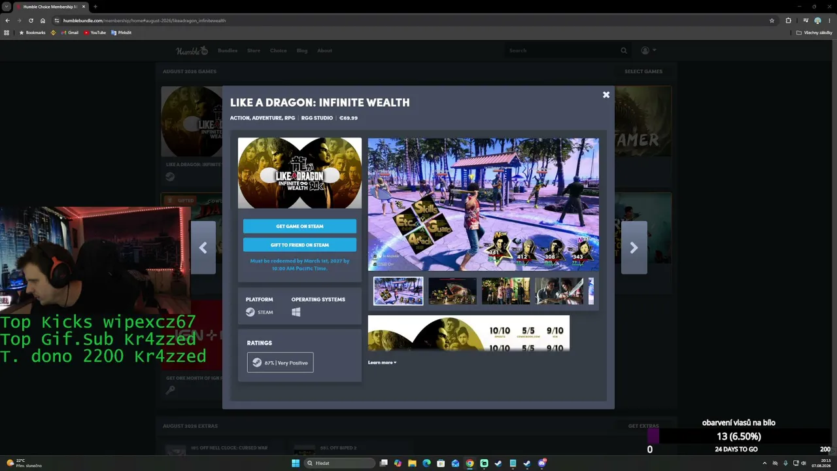The width and height of the screenshot is (837, 471).
Task: Open the Chrome apps grid shortcut
Action: click(7, 33)
